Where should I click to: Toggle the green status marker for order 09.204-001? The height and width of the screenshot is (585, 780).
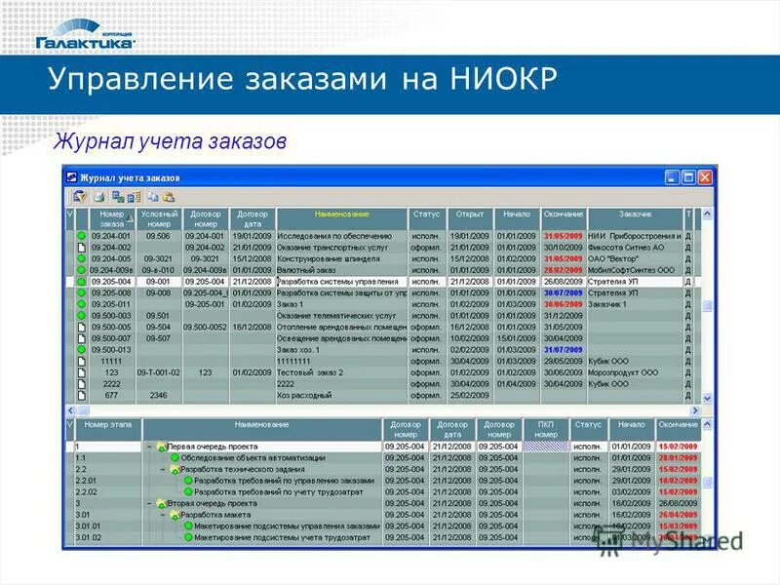(80, 234)
